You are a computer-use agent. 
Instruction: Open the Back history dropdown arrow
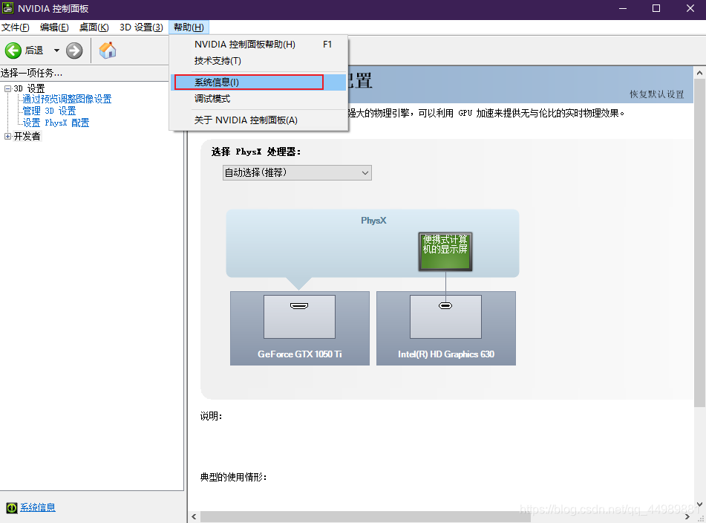56,51
